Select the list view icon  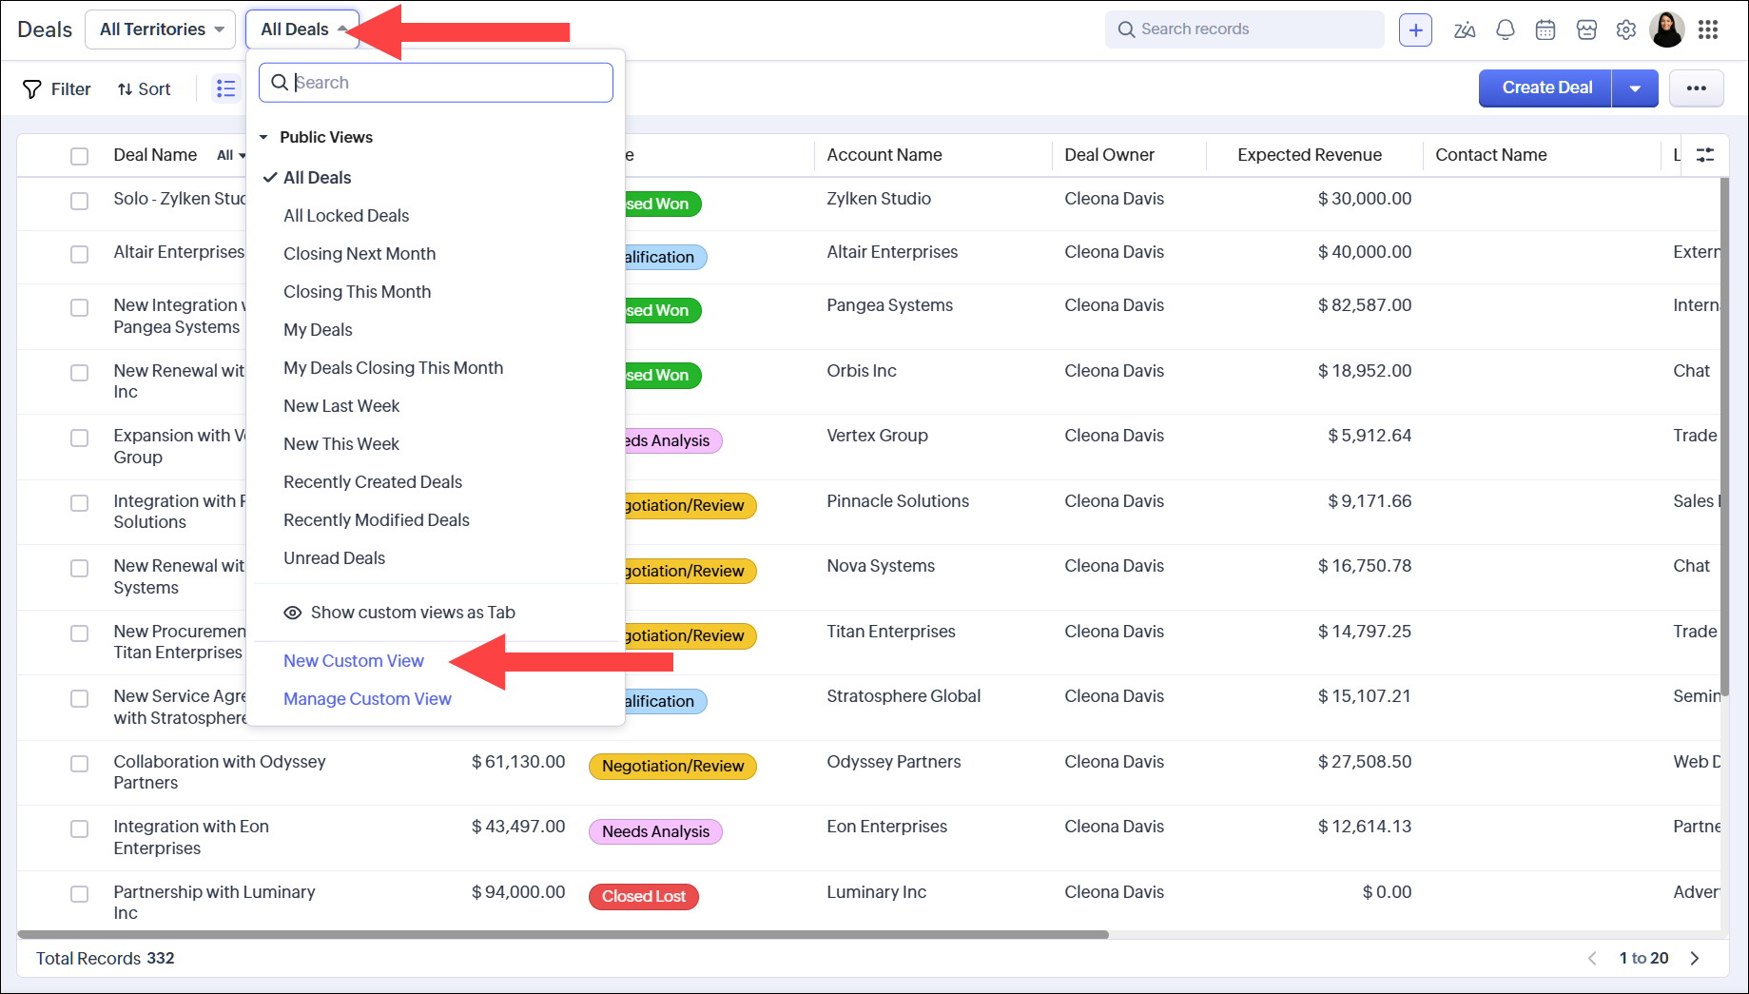tap(225, 88)
